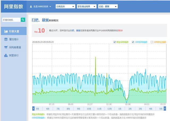Viewport: 170px width, 121px height.
Task: Uncheck the 1688采购指数 checkbox
Action: (x=133, y=42)
